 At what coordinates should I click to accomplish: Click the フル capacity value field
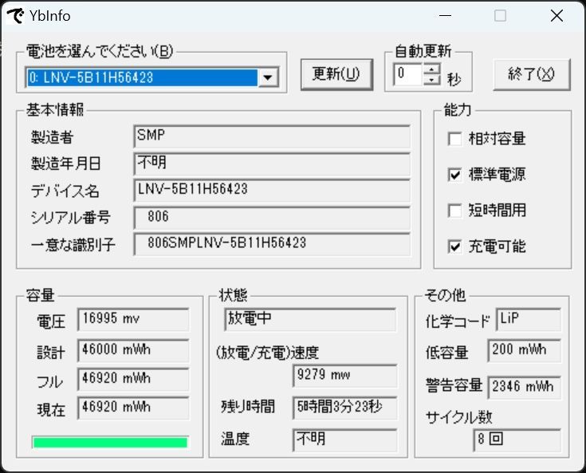point(133,379)
